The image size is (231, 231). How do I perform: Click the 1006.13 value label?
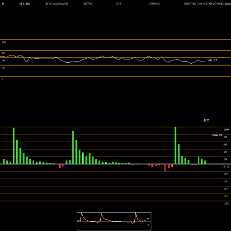click(x=217, y=135)
